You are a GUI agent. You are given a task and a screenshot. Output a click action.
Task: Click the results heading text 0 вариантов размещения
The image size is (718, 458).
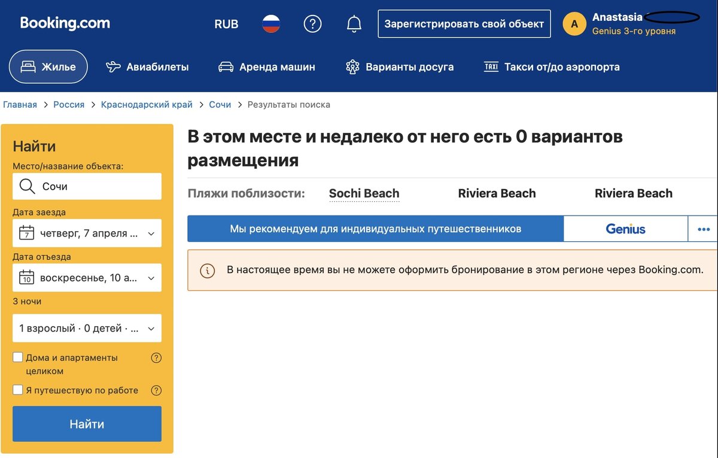(x=405, y=148)
